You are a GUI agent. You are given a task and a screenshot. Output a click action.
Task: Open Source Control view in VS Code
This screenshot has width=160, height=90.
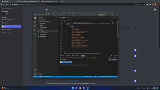coord(35,26)
